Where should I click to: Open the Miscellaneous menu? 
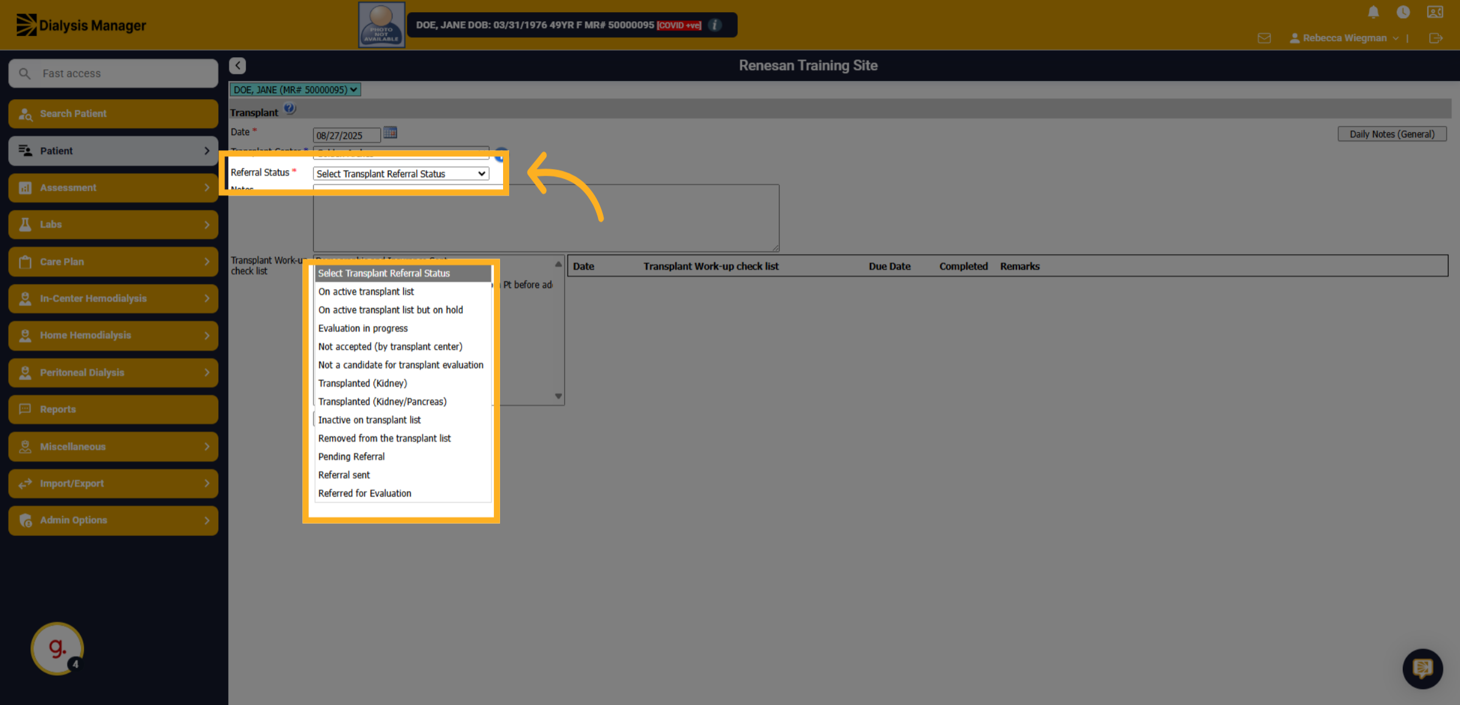click(113, 446)
